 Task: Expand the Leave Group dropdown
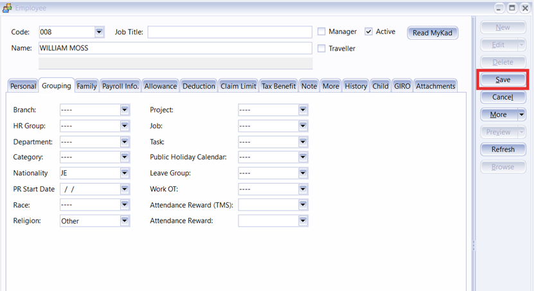[x=303, y=173]
